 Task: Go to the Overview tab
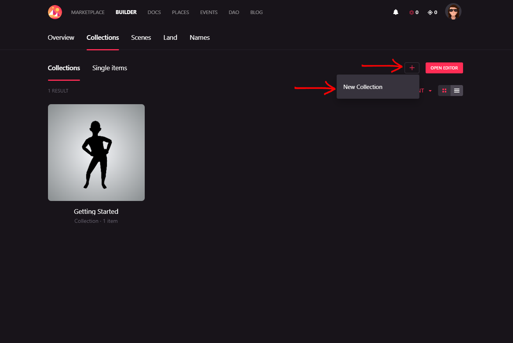click(61, 38)
